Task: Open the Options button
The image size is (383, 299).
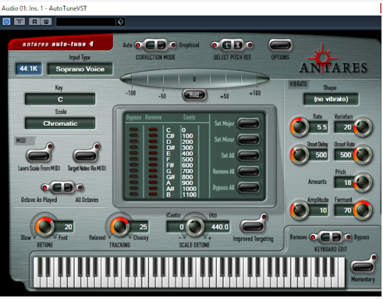Action: (x=280, y=45)
